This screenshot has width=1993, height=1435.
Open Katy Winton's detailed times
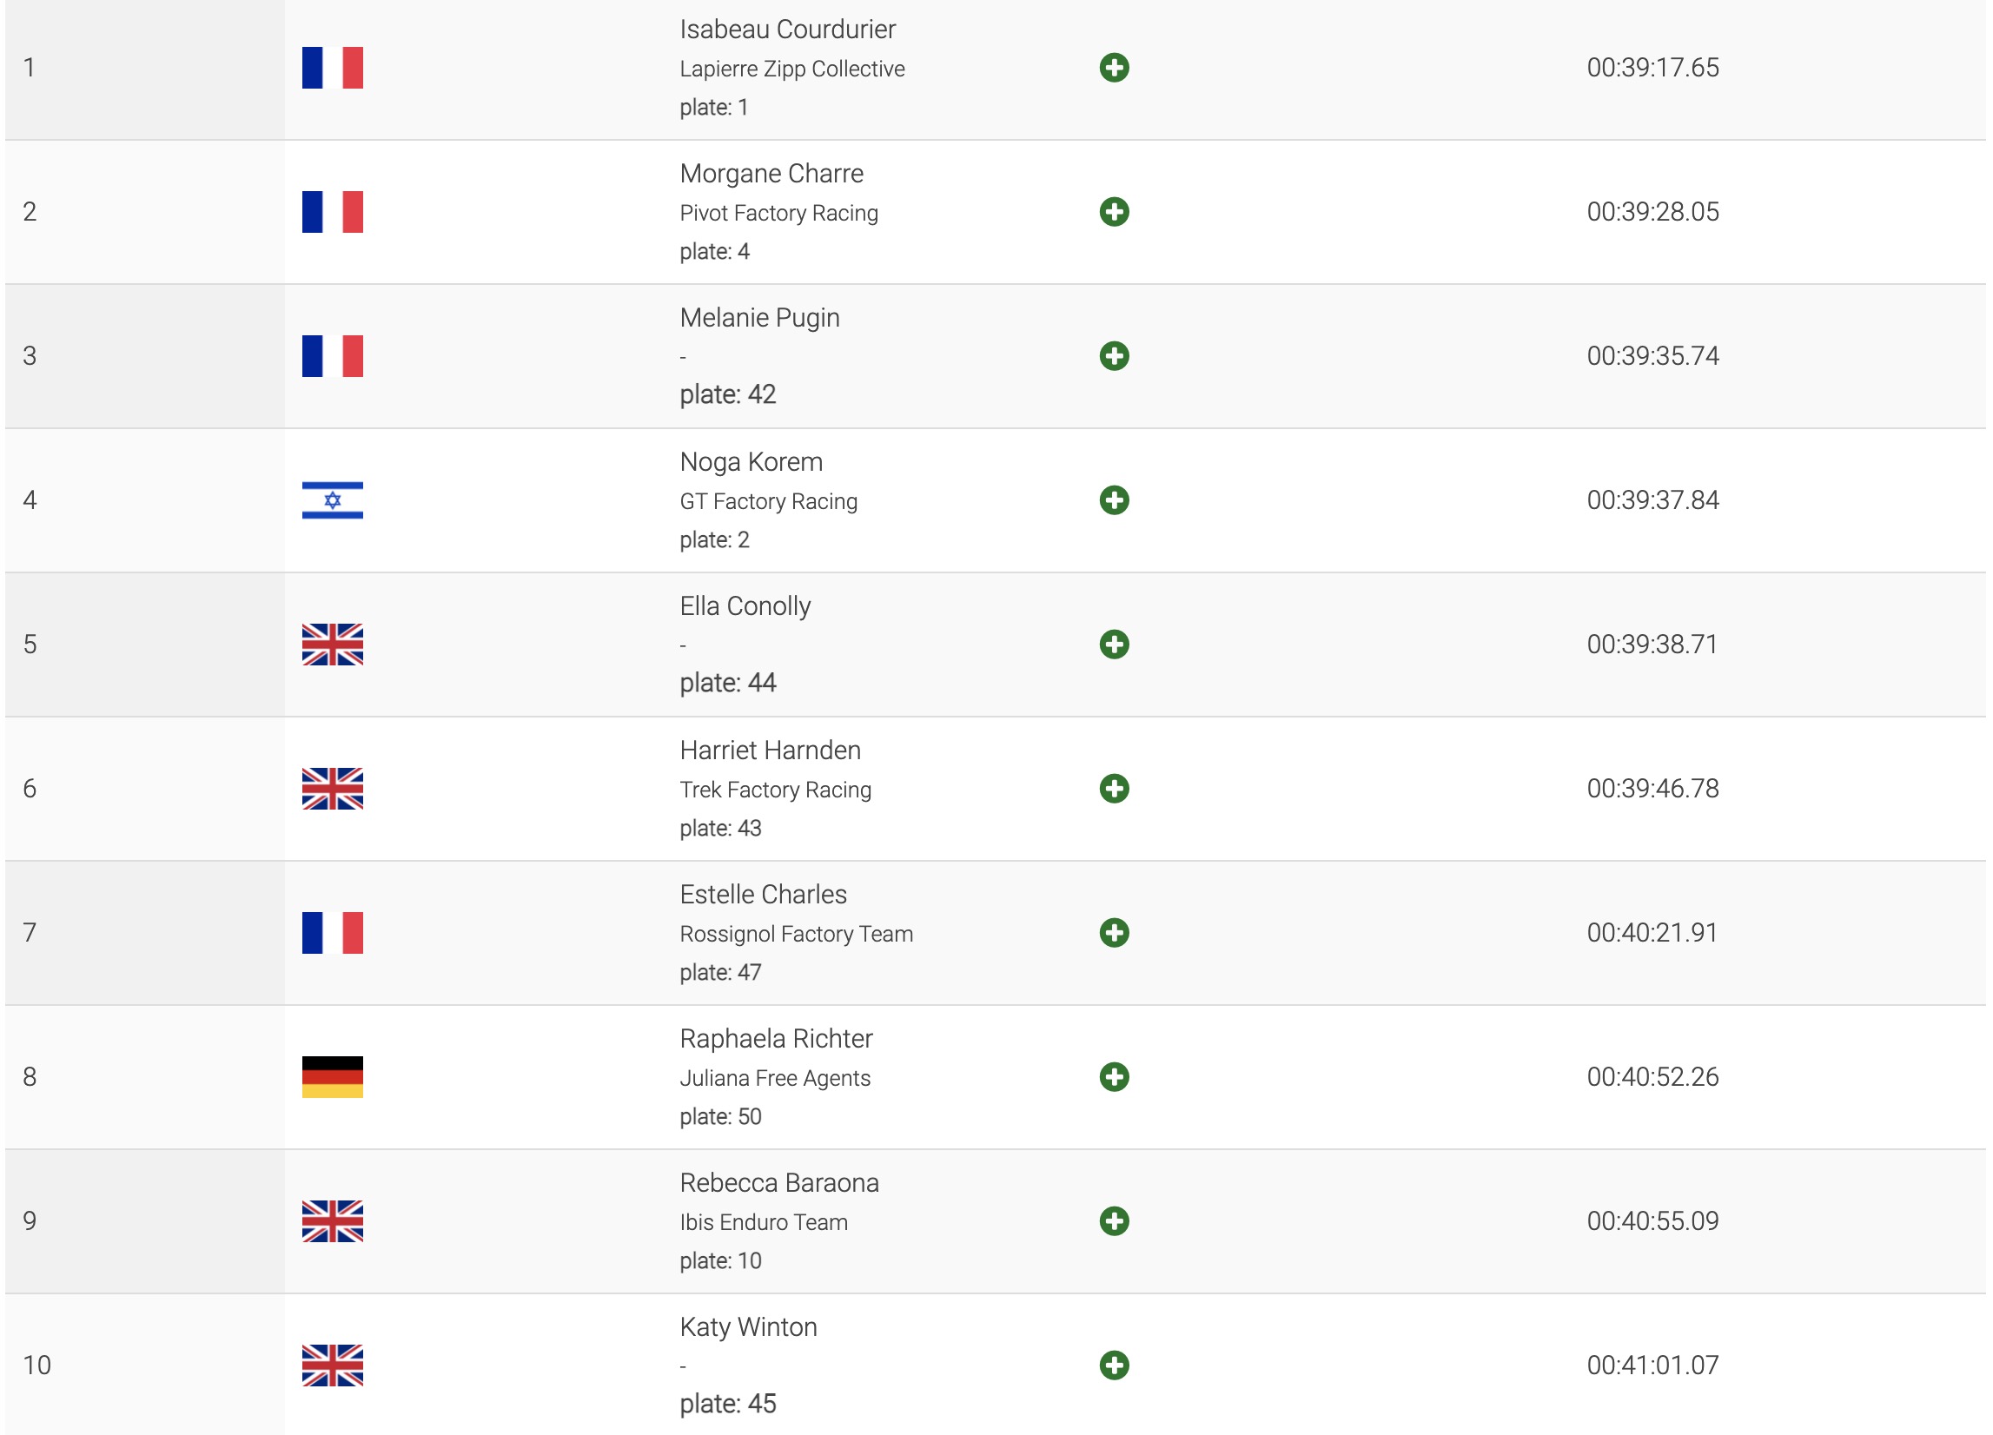pos(1114,1365)
